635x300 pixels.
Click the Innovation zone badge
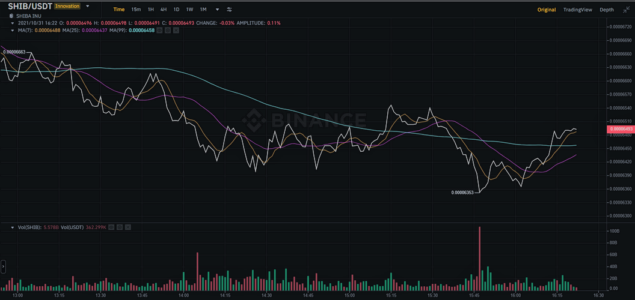67,7
